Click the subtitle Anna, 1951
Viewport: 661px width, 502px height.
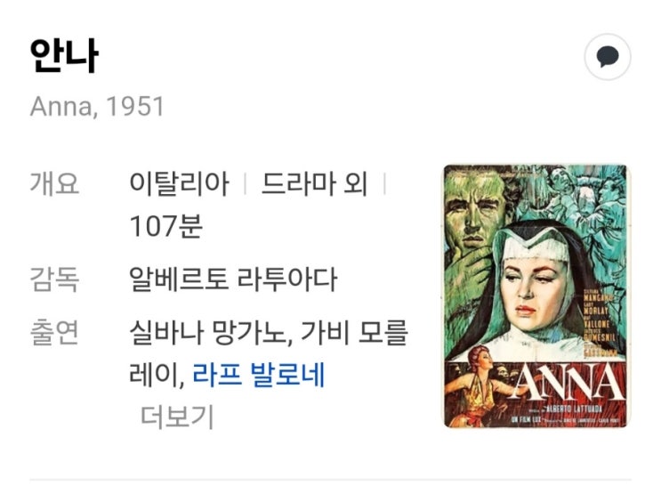coord(97,106)
